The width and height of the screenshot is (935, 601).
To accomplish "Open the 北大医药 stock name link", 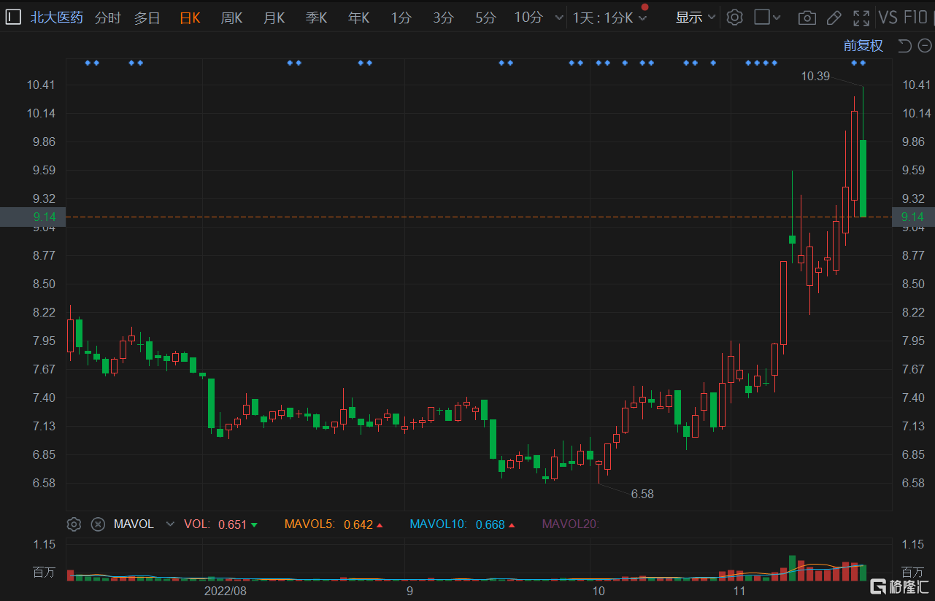I will tap(57, 18).
